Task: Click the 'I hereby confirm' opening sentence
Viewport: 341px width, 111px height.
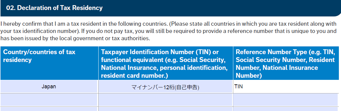Action: [x=84, y=24]
